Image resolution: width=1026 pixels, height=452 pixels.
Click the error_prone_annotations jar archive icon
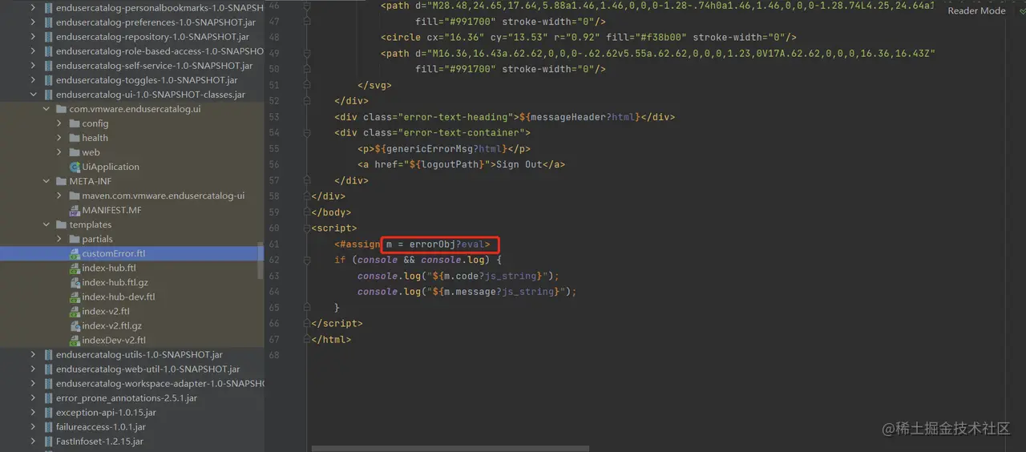click(48, 398)
